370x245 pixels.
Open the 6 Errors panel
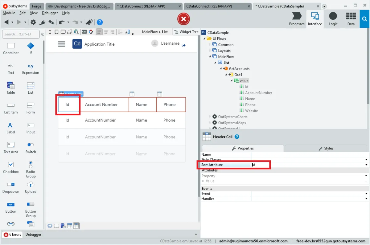tap(12, 235)
